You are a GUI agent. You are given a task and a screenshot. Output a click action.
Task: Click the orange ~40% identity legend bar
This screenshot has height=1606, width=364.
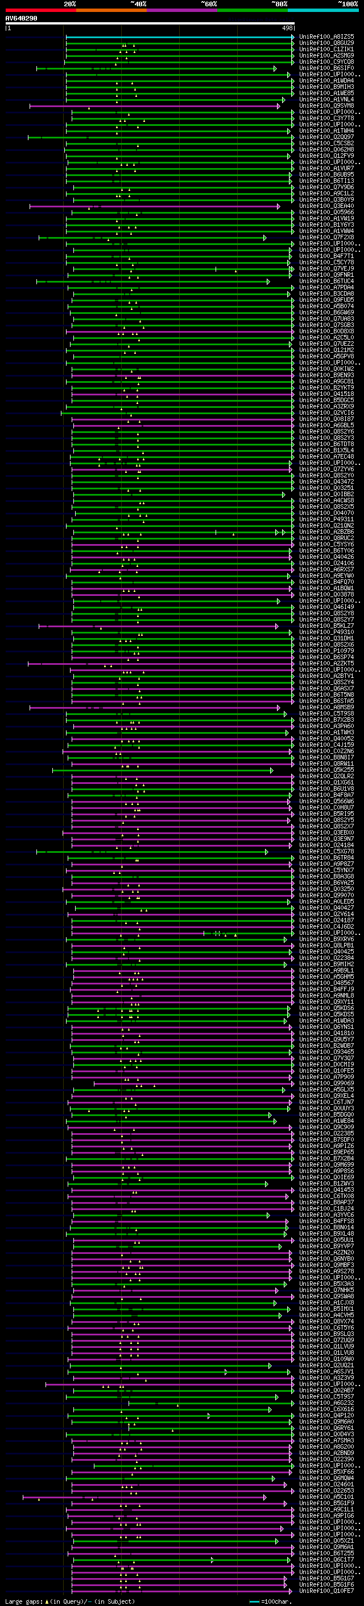[111, 10]
